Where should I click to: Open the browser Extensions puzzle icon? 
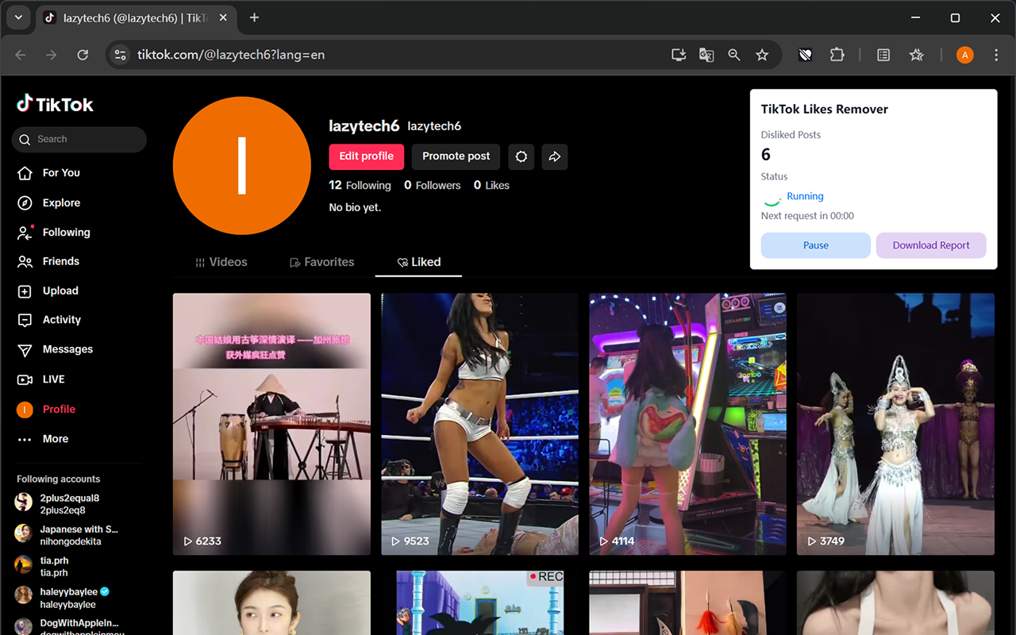(837, 55)
